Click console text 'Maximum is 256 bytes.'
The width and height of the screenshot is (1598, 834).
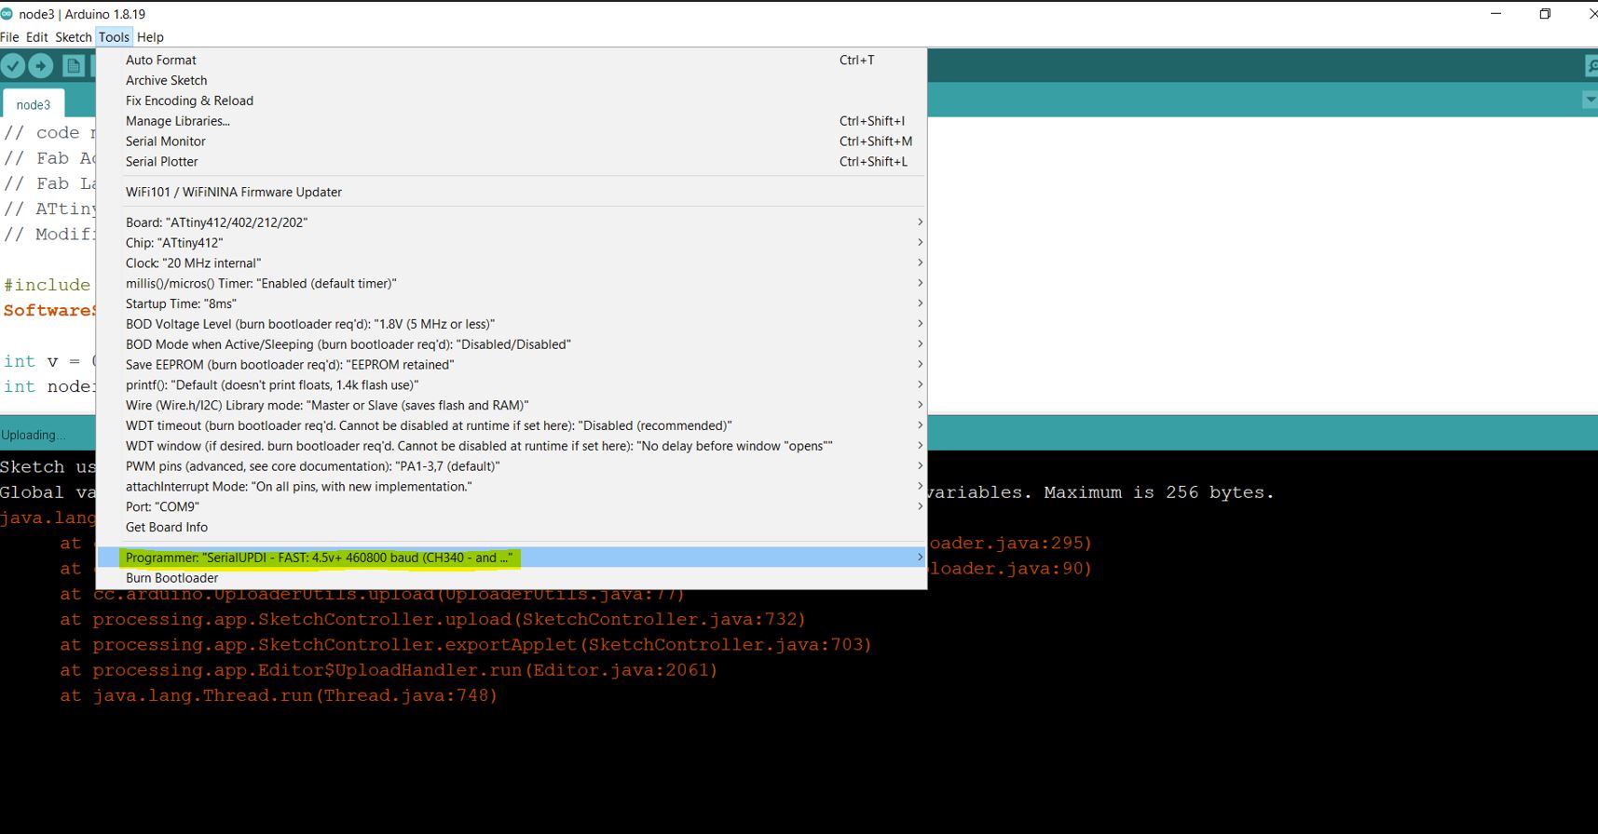click(1158, 492)
